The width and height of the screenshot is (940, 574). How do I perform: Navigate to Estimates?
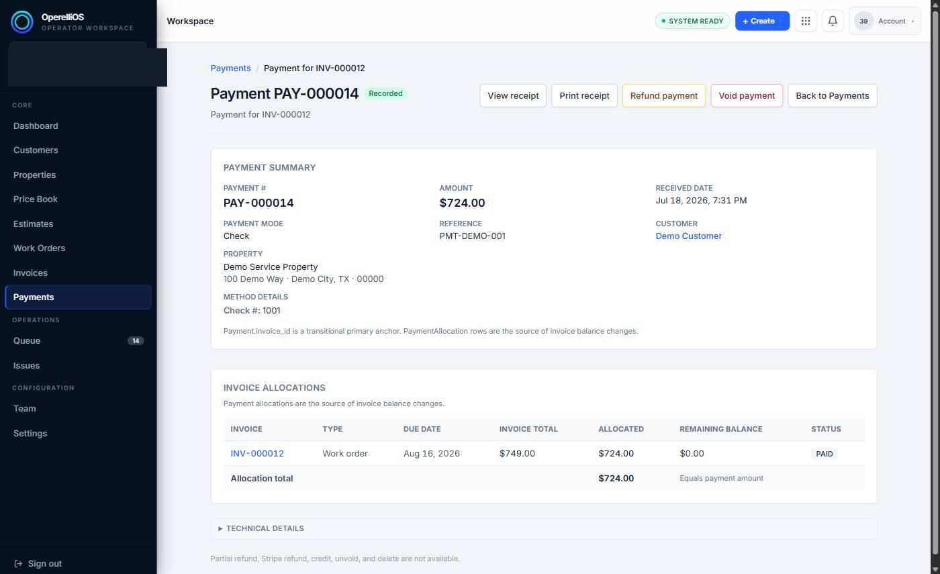[78, 224]
